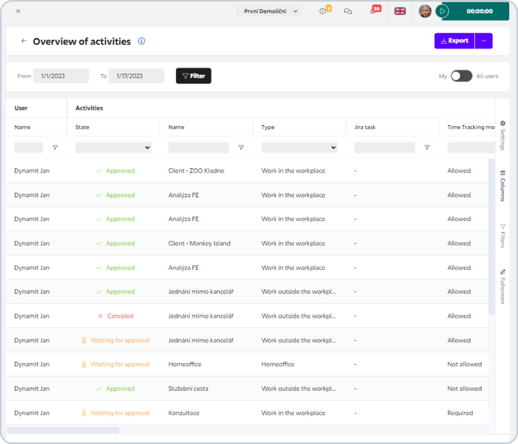Close the panel with the X icon

tap(18, 11)
